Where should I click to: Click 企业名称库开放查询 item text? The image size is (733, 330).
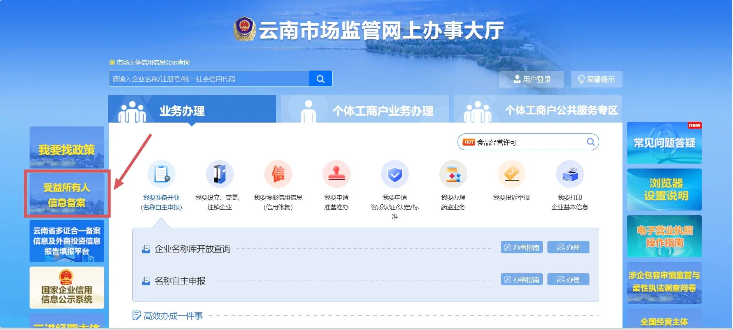[193, 249]
